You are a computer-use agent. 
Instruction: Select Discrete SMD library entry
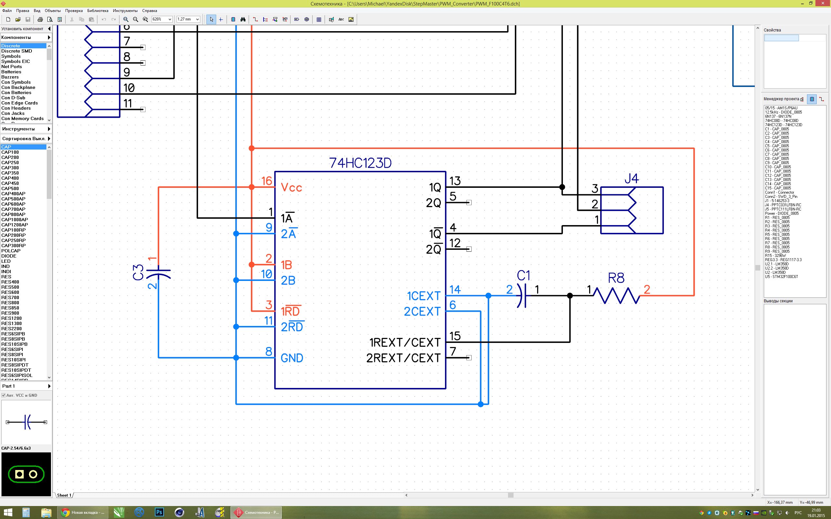pyautogui.click(x=17, y=51)
